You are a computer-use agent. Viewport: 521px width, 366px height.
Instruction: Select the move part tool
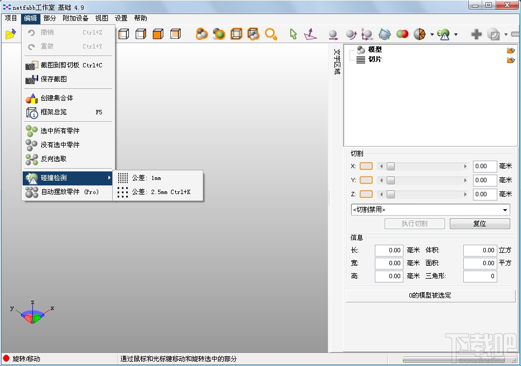333,33
